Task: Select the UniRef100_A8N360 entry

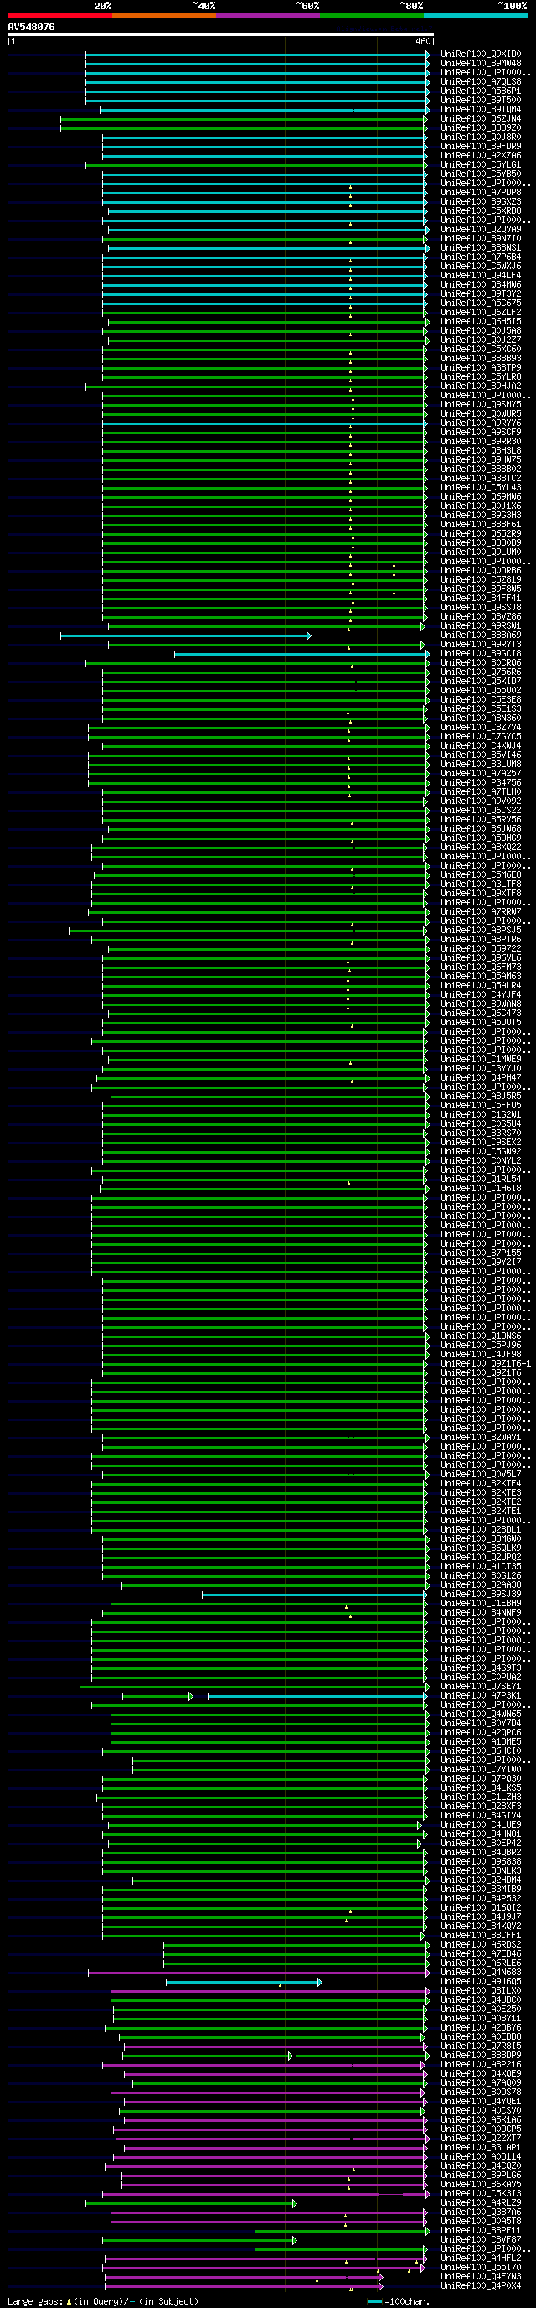Action: 481,718
